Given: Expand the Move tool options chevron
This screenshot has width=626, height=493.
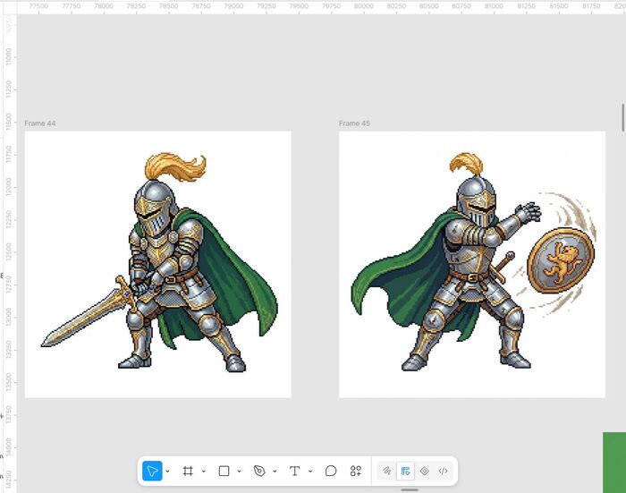Looking at the screenshot, I should tap(167, 472).
